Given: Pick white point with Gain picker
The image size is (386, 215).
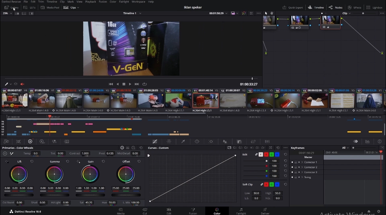Looking at the screenshot, I should (x=78, y=161).
